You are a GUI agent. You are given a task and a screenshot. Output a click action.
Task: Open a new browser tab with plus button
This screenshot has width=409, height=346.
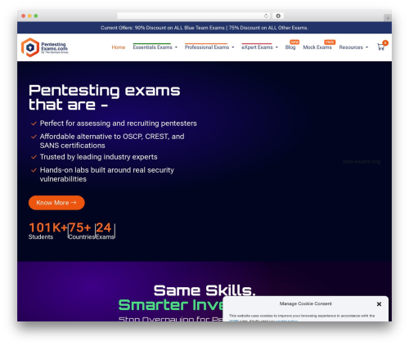click(388, 18)
